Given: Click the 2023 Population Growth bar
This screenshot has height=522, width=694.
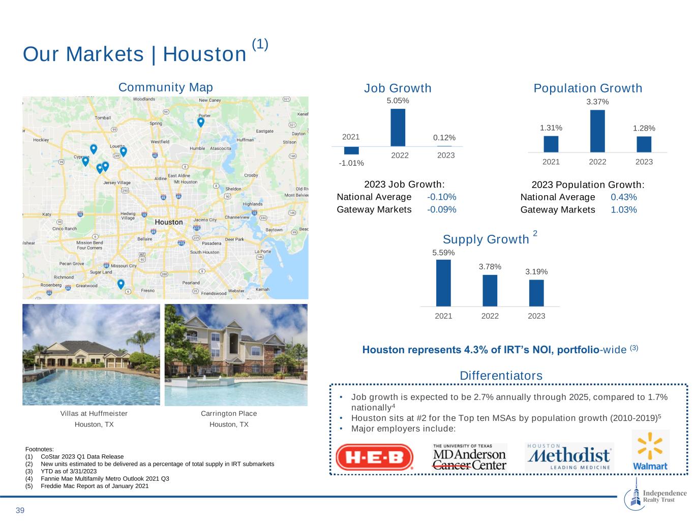Looking at the screenshot, I should click(x=644, y=144).
